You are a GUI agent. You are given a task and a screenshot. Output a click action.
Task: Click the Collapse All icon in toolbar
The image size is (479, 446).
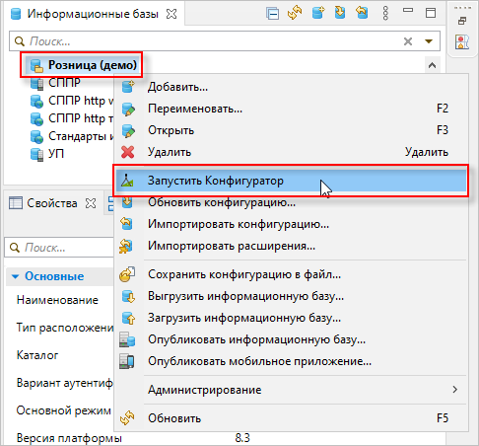click(x=273, y=14)
